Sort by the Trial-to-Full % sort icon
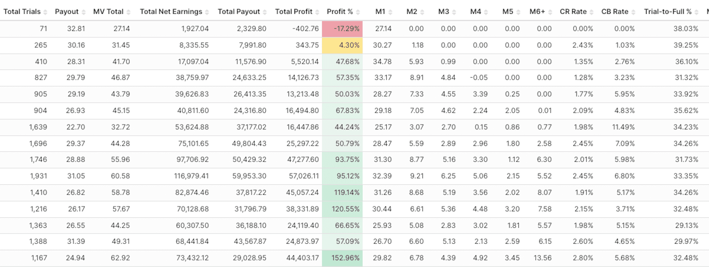This screenshot has width=709, height=267. pyautogui.click(x=697, y=12)
